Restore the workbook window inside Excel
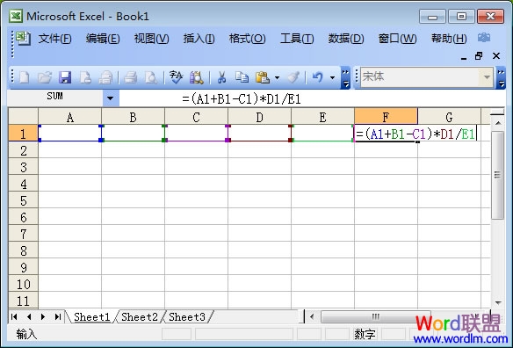This screenshot has width=513, height=348. point(479,56)
